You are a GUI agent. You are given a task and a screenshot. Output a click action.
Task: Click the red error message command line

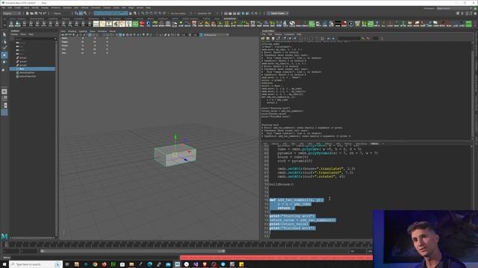coord(276,258)
